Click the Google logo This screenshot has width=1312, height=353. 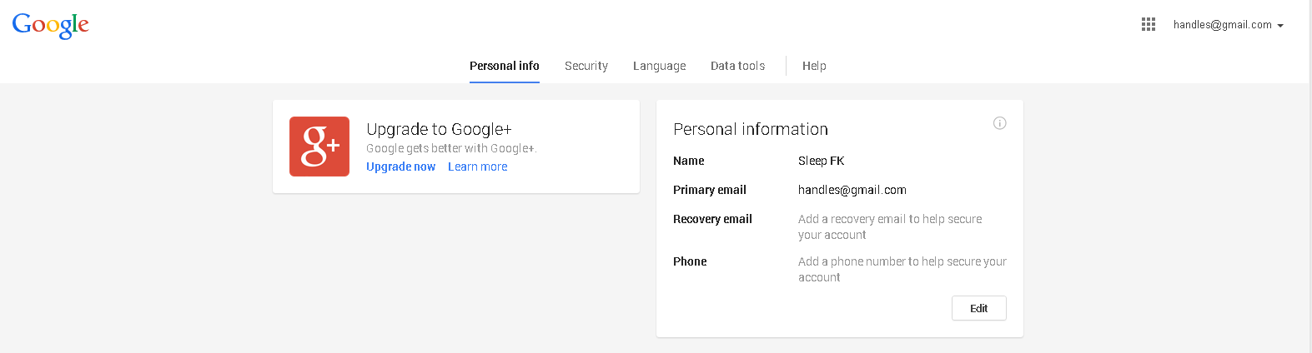50,26
